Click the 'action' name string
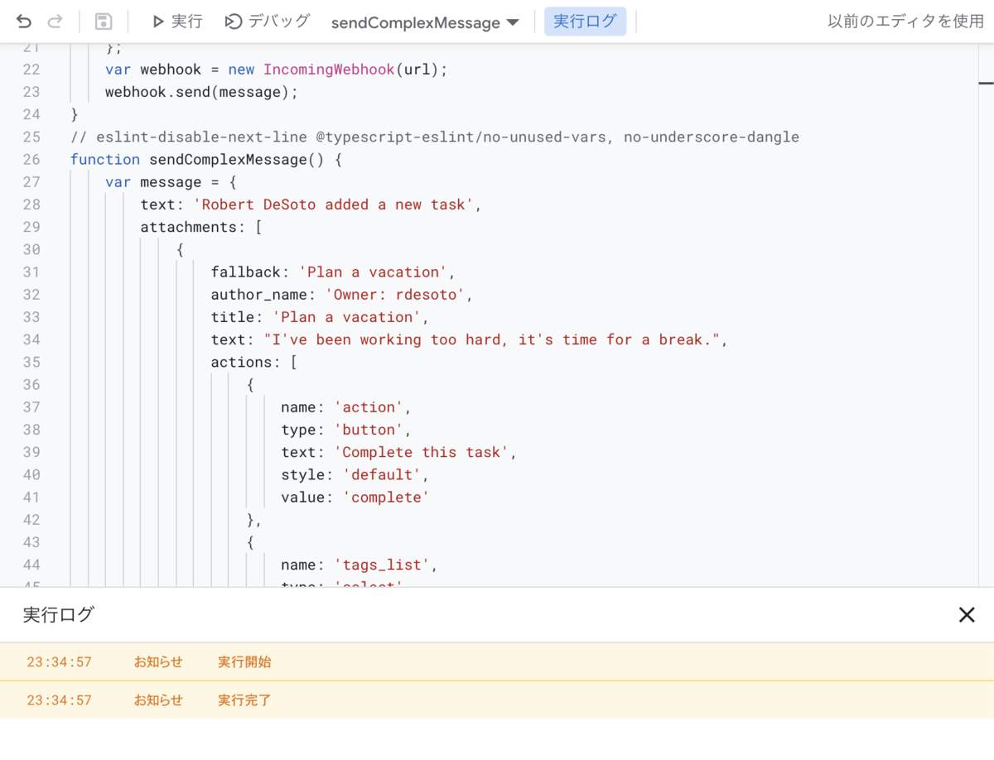 click(x=369, y=407)
